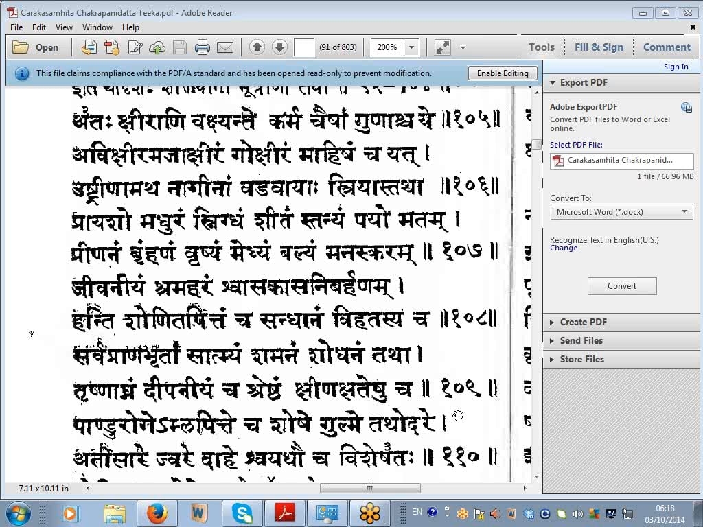Expand the Create PDF section
This screenshot has width=703, height=527.
(583, 322)
